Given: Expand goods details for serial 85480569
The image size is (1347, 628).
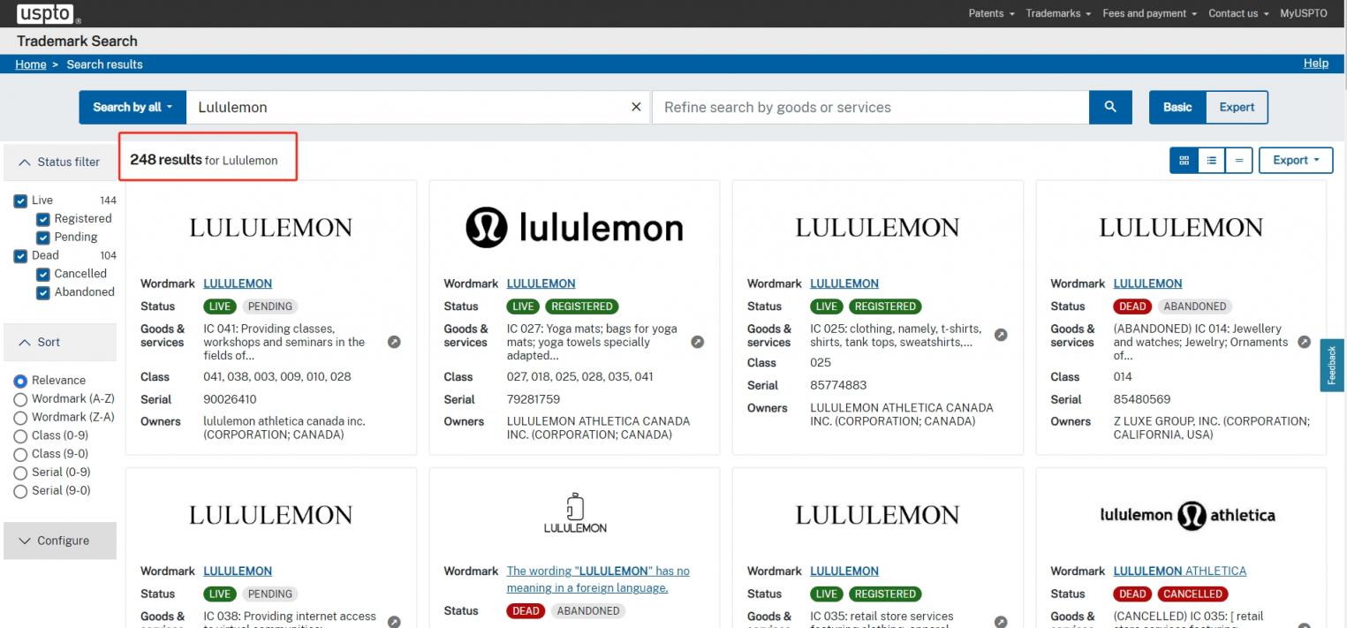Looking at the screenshot, I should 1303,343.
